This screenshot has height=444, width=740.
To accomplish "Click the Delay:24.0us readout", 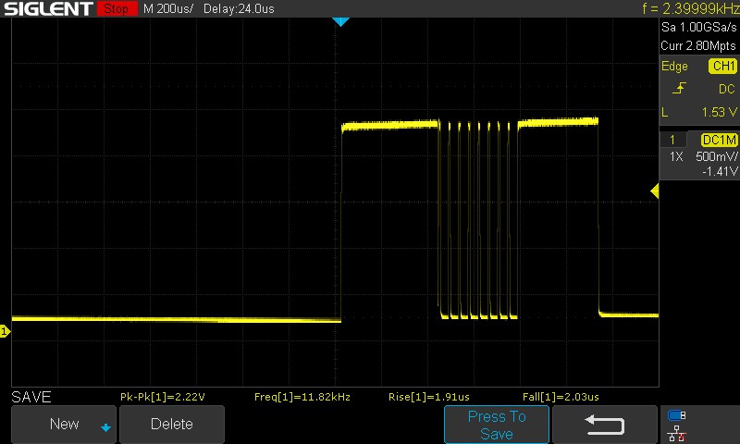I will tap(239, 8).
